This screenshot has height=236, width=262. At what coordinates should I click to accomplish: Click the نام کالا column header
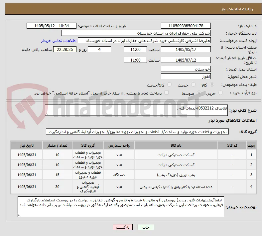point(176,145)
